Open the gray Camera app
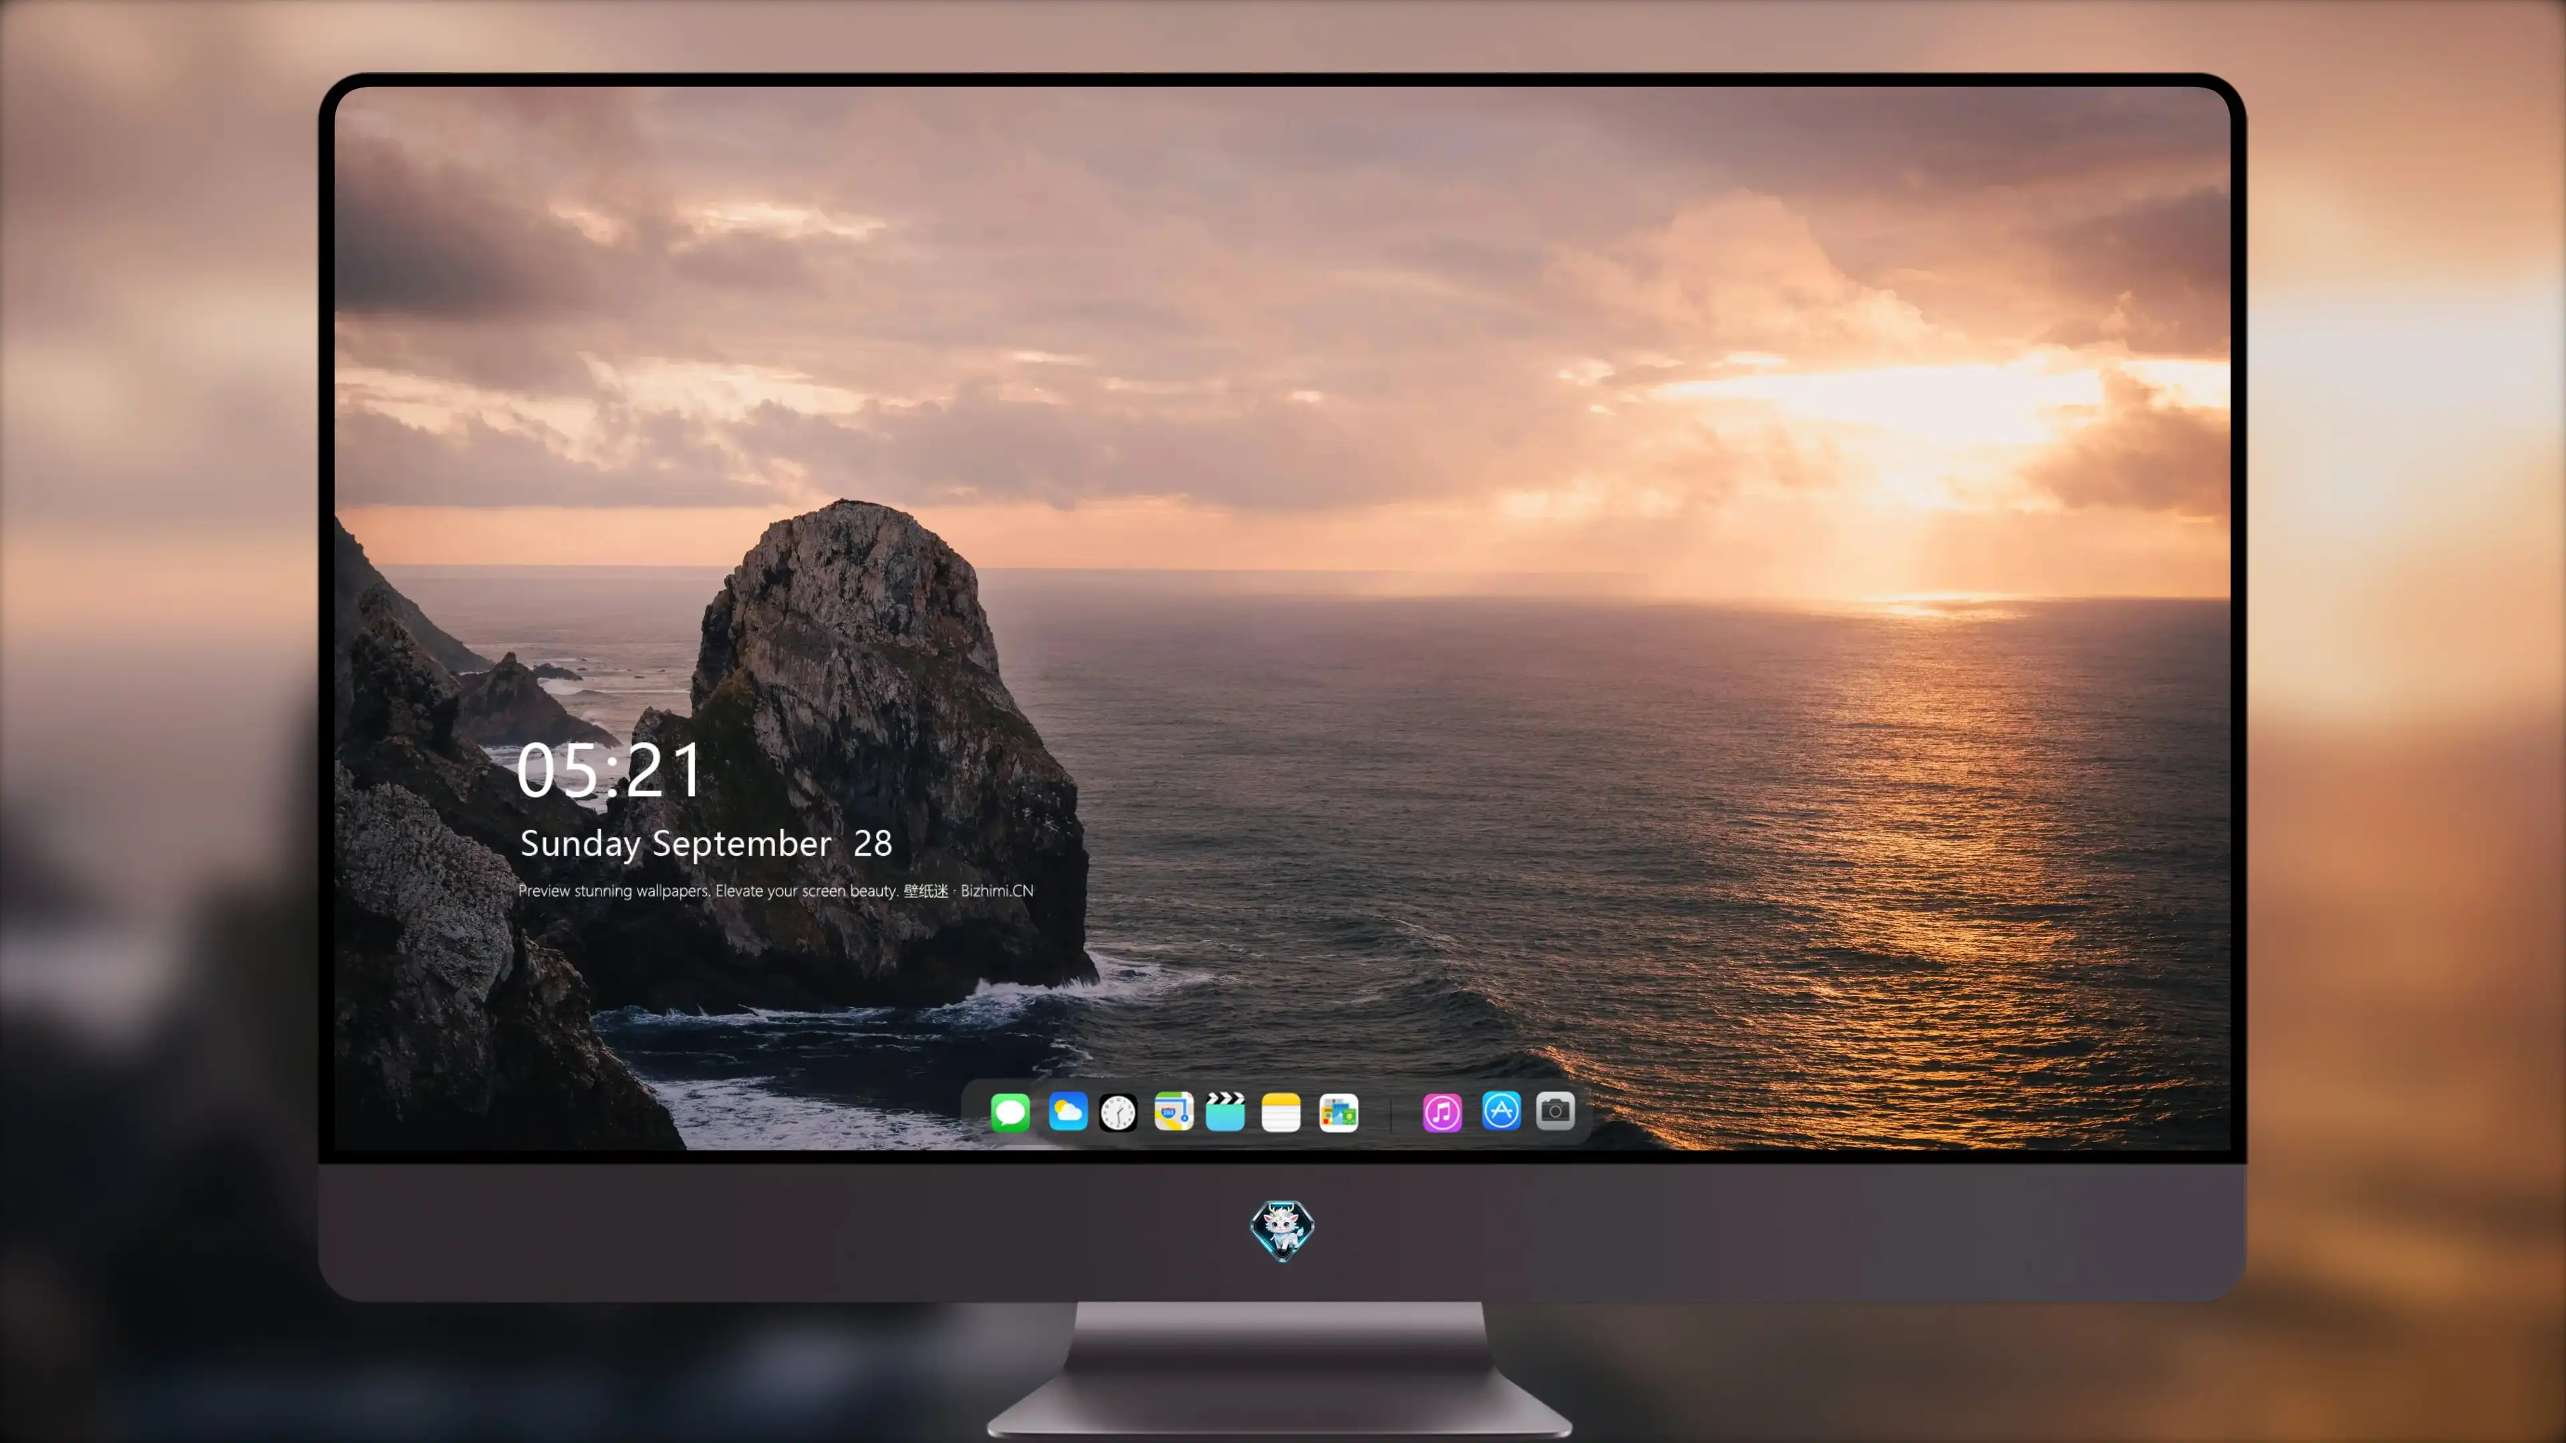The width and height of the screenshot is (2566, 1443). (x=1555, y=1110)
